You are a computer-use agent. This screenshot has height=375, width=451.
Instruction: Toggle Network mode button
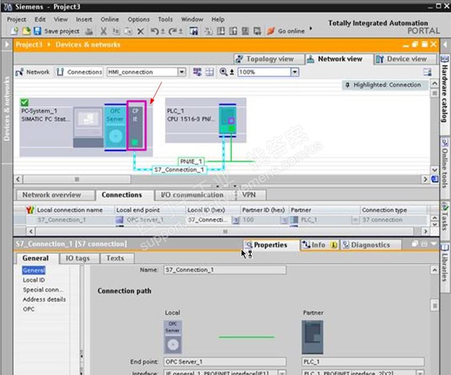pos(33,72)
